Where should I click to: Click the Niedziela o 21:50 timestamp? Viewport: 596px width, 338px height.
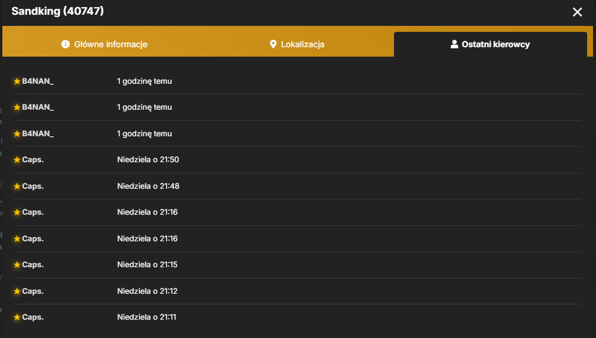148,160
